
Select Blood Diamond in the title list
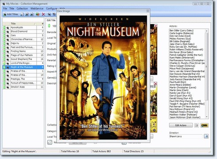click(x=23, y=31)
